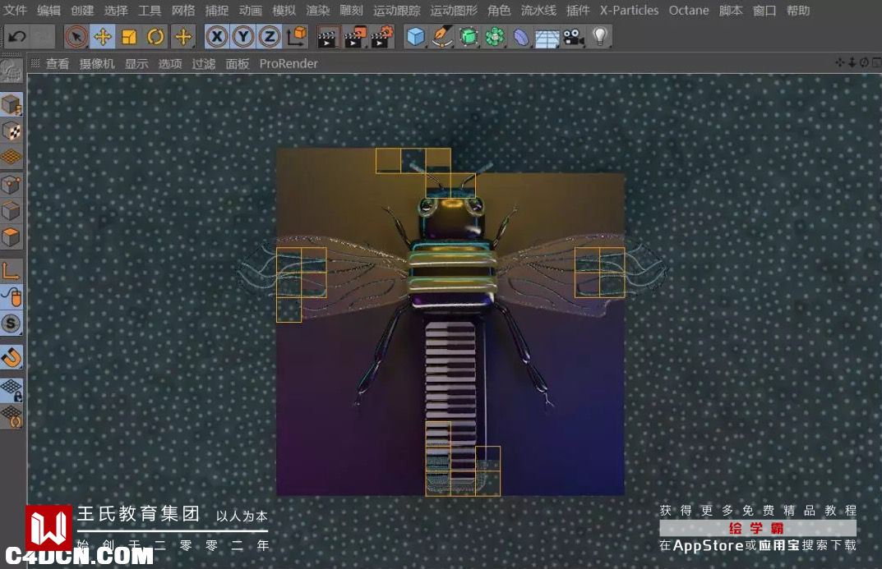Open the 捕捉 menu
882x569 pixels.
217,10
